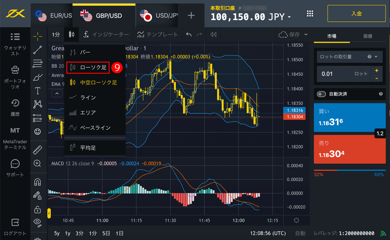
Task: Click the undo arrow in toolbar
Action: pos(189,34)
